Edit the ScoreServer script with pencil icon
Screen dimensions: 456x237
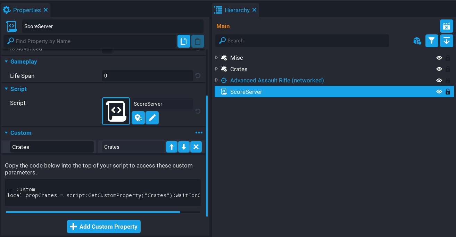point(152,118)
